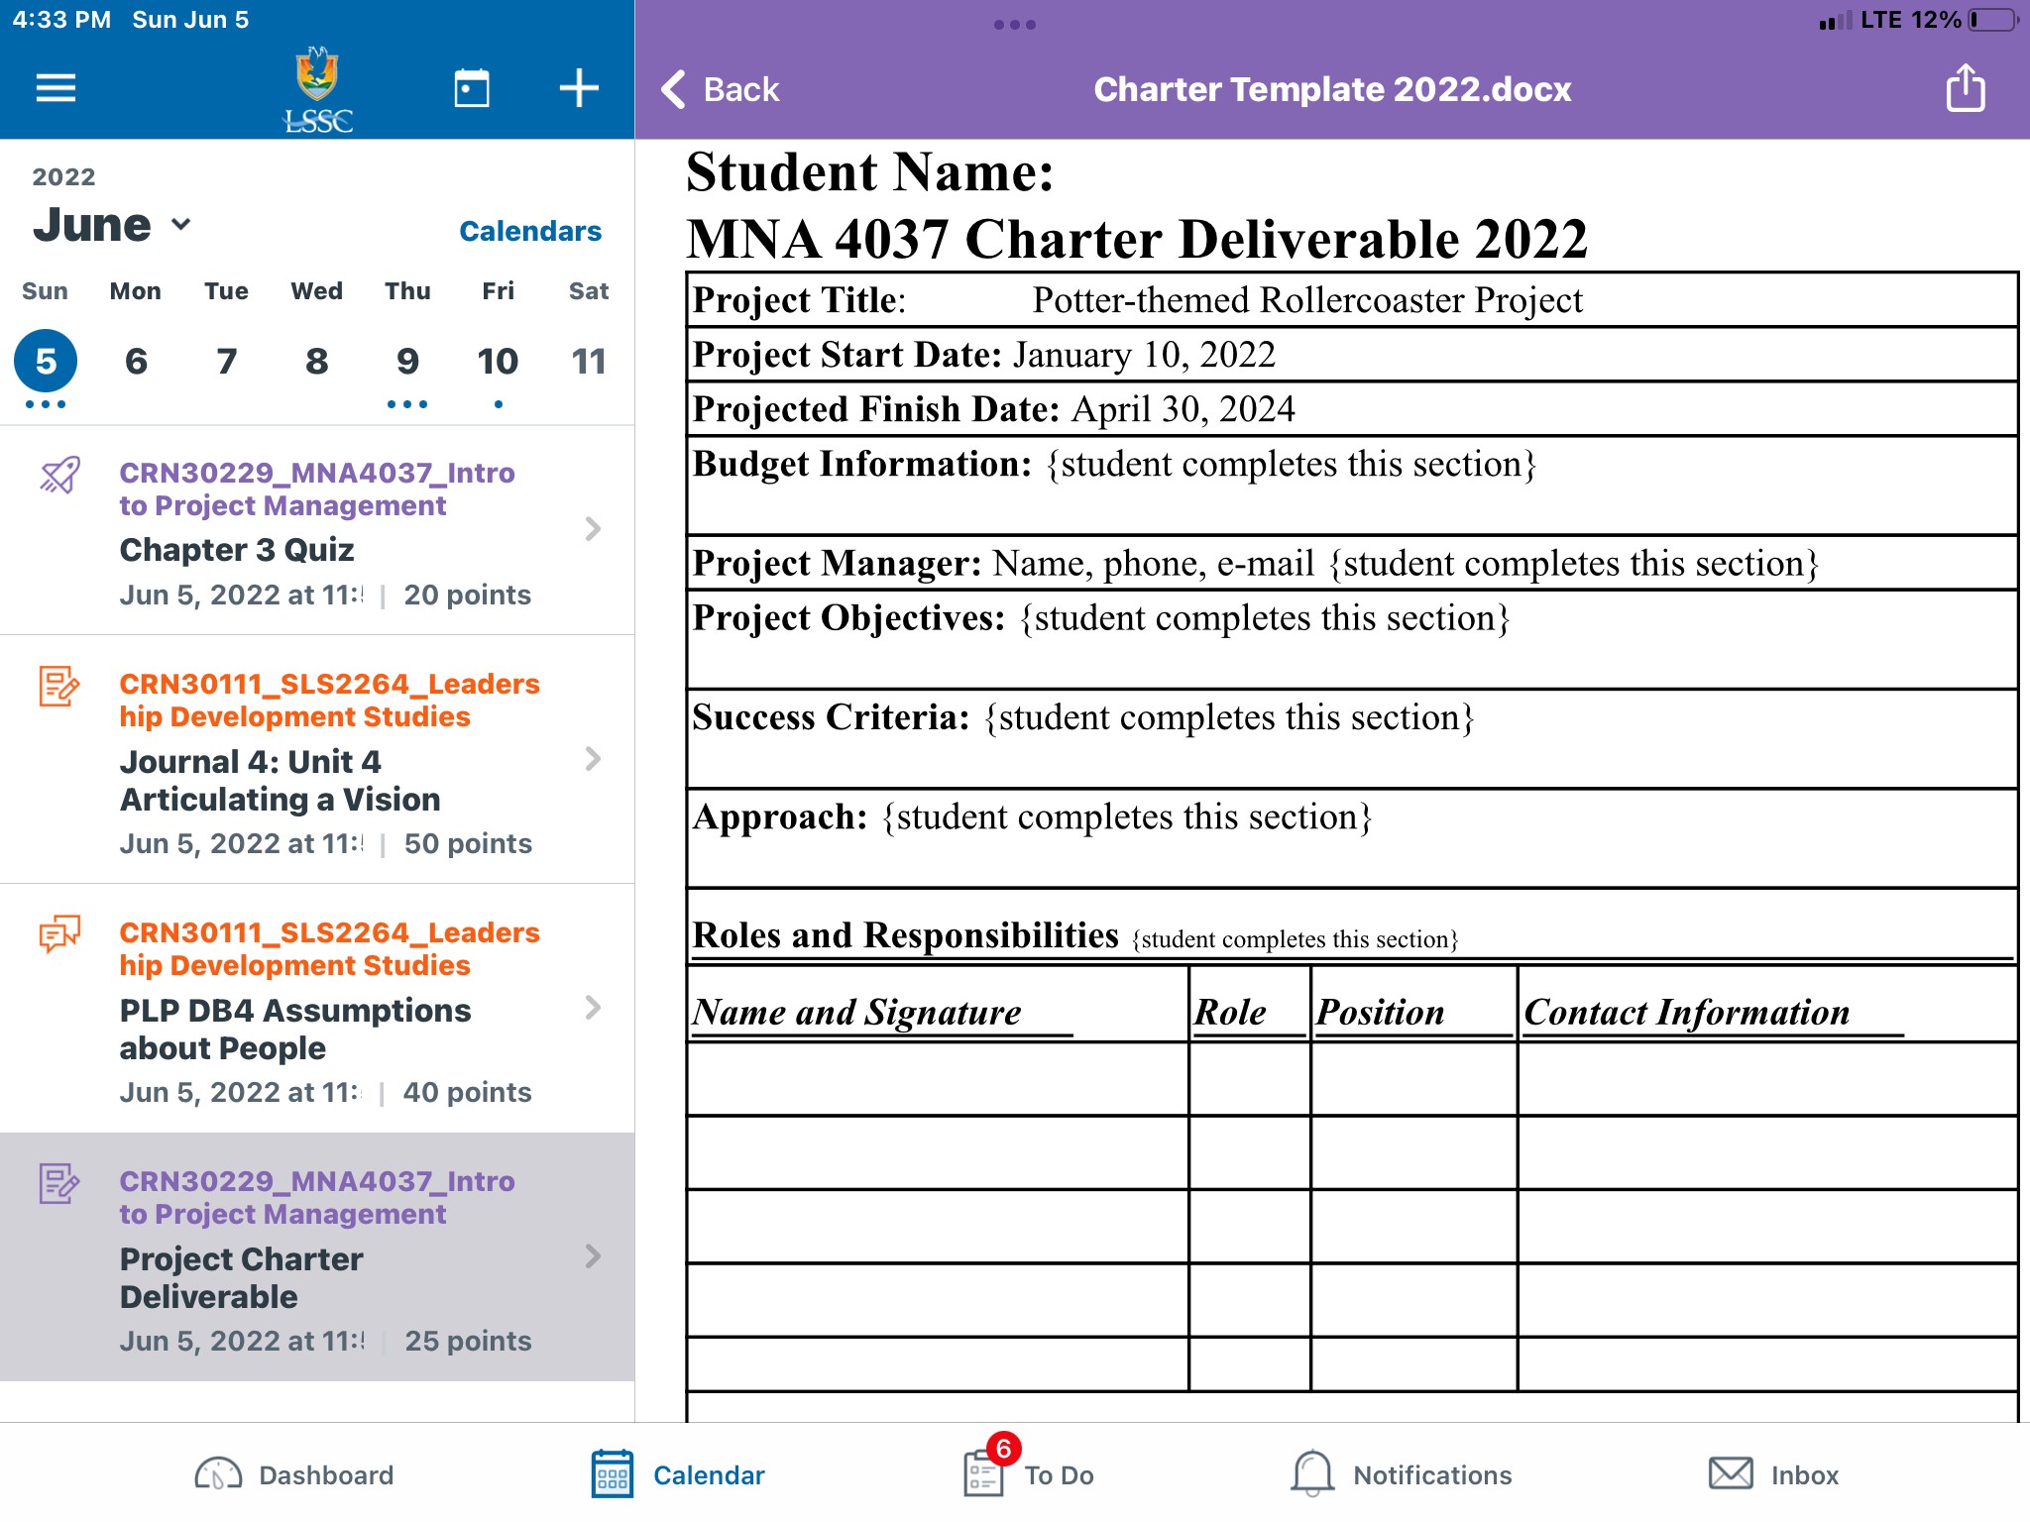Switch to the To Do tab
This screenshot has height=1522, width=2030.
pyautogui.click(x=1029, y=1474)
